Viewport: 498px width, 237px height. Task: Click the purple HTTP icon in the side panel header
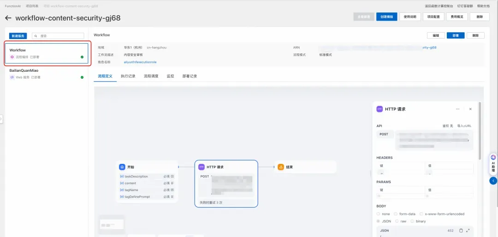pyautogui.click(x=379, y=109)
